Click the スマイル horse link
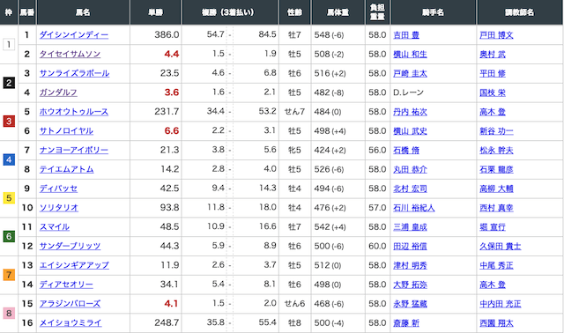Image resolution: width=564 pixels, height=333 pixels. tap(55, 227)
